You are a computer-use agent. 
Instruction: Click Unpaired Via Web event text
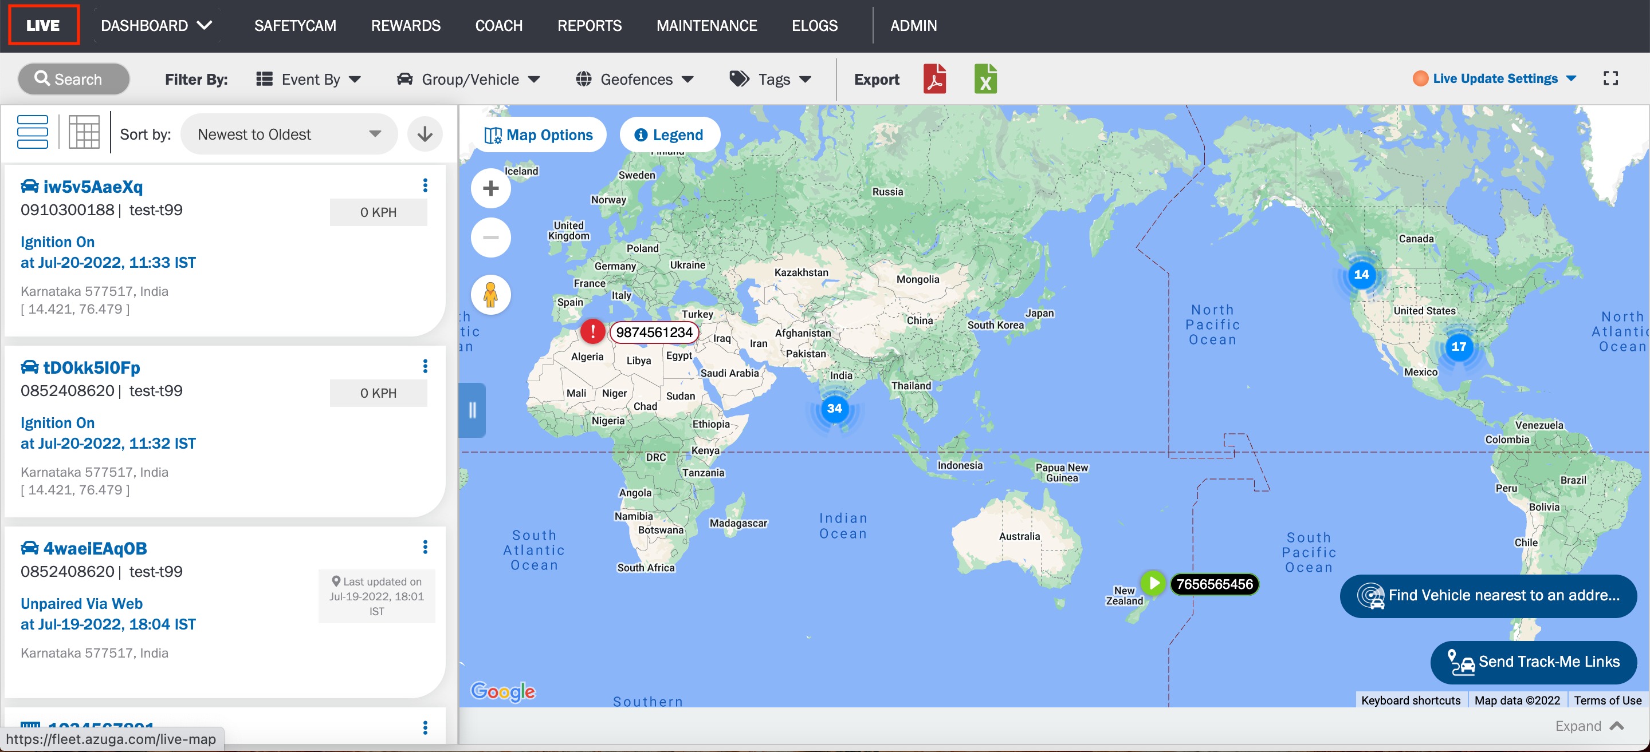81,604
